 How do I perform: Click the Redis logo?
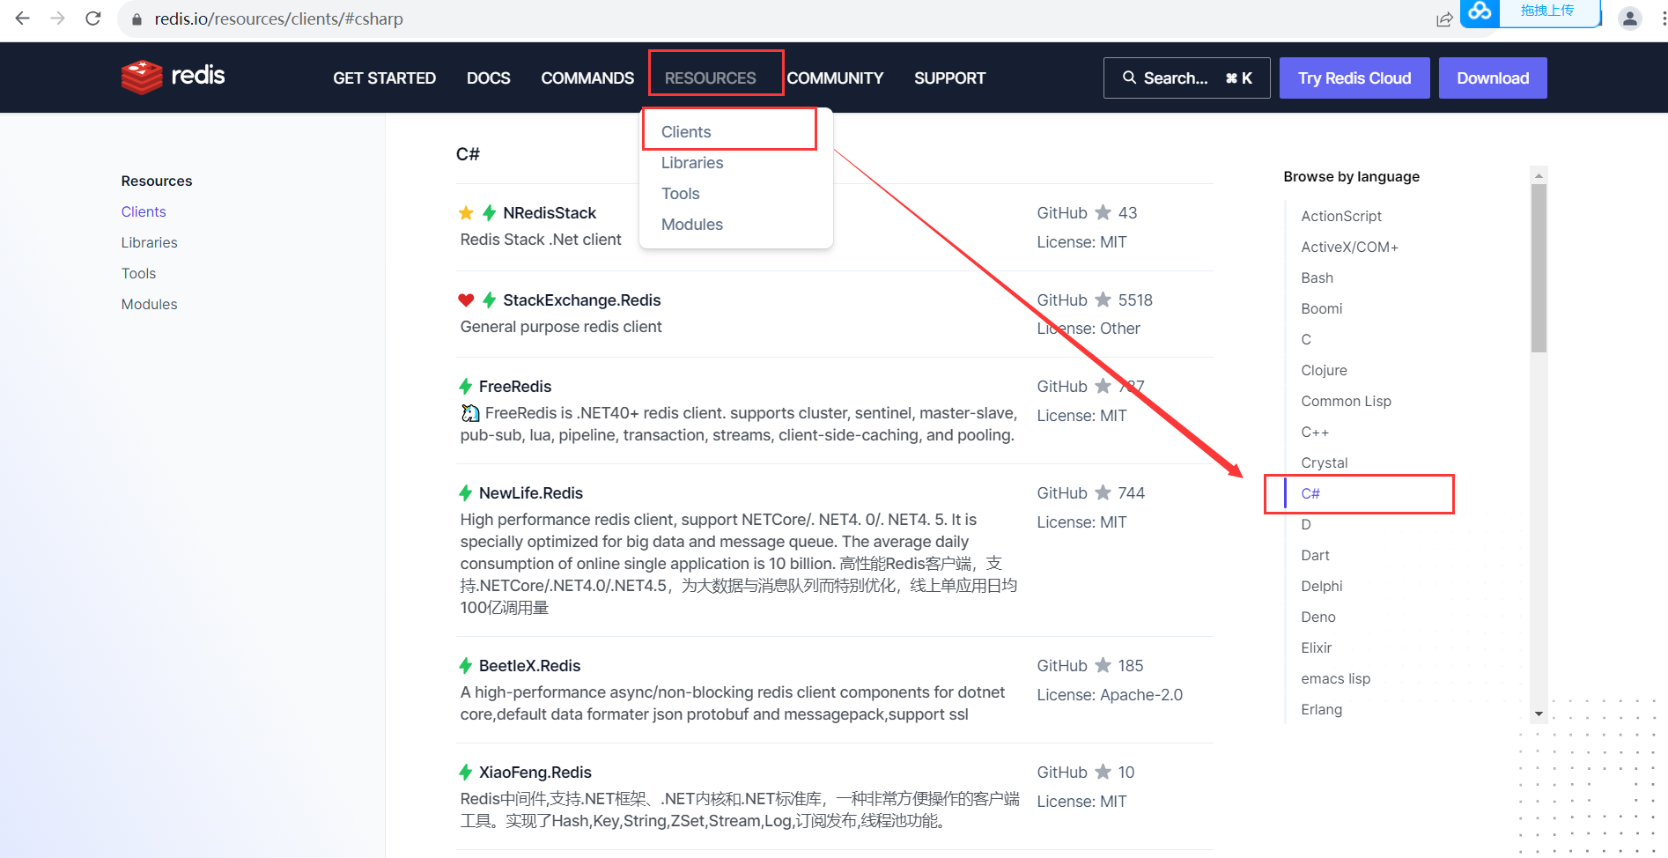[173, 77]
